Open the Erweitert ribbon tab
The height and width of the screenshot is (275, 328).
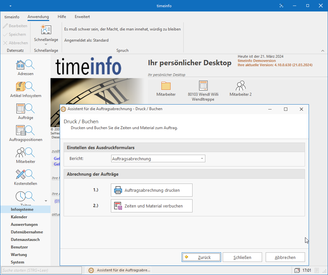(82, 17)
